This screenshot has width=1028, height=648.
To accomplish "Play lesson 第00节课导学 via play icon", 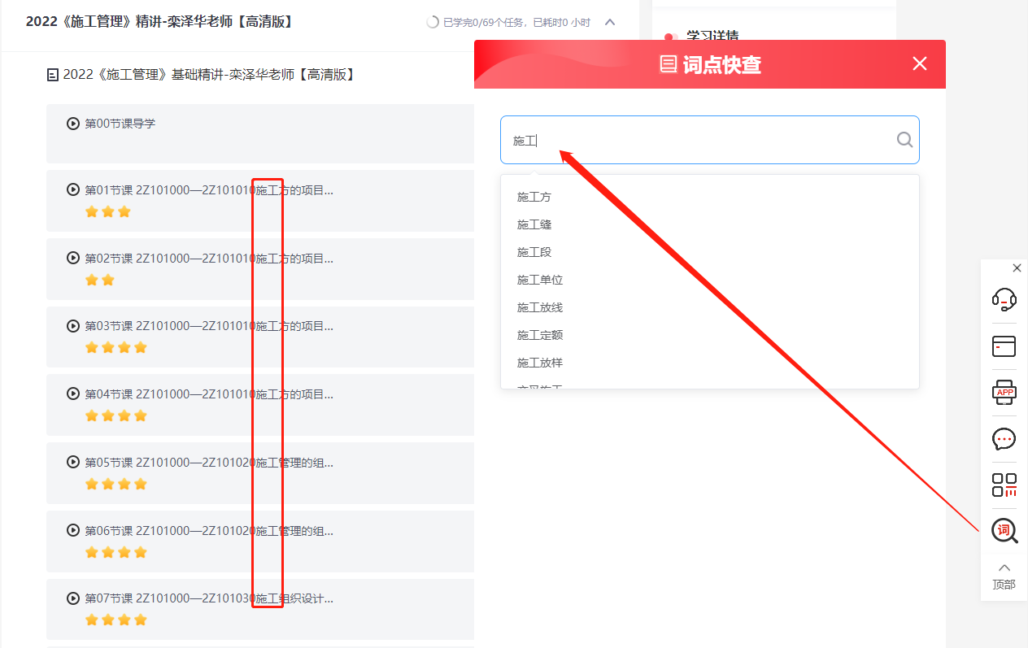I will pyautogui.click(x=73, y=124).
